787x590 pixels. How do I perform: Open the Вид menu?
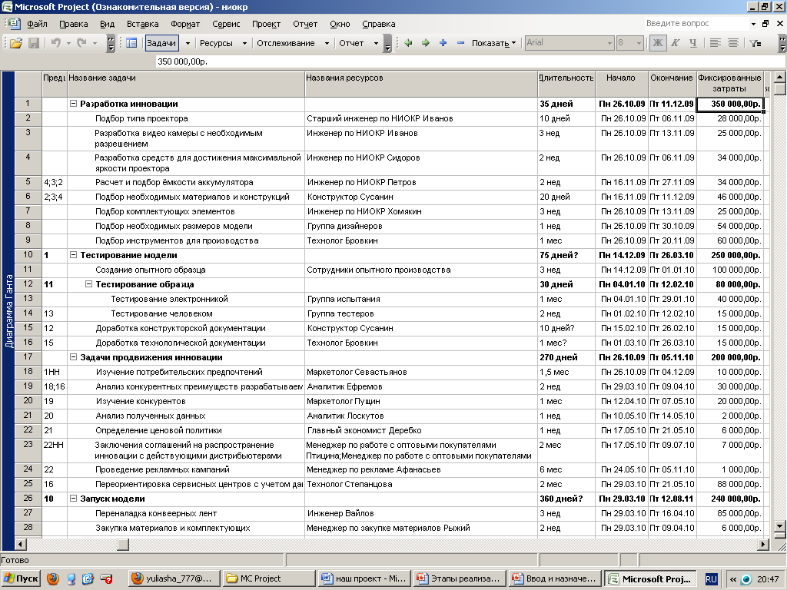point(107,24)
